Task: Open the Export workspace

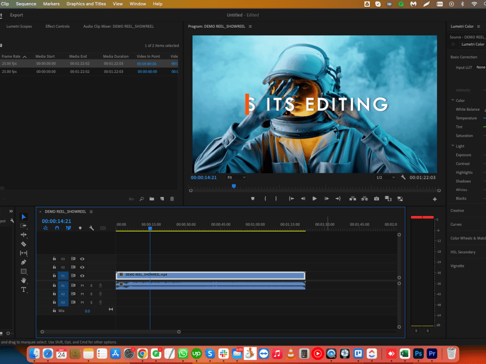Action: pos(17,15)
